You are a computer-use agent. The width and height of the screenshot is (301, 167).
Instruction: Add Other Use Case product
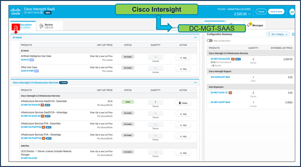tap(183, 69)
